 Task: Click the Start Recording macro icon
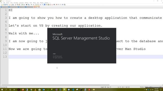pos(57,5)
